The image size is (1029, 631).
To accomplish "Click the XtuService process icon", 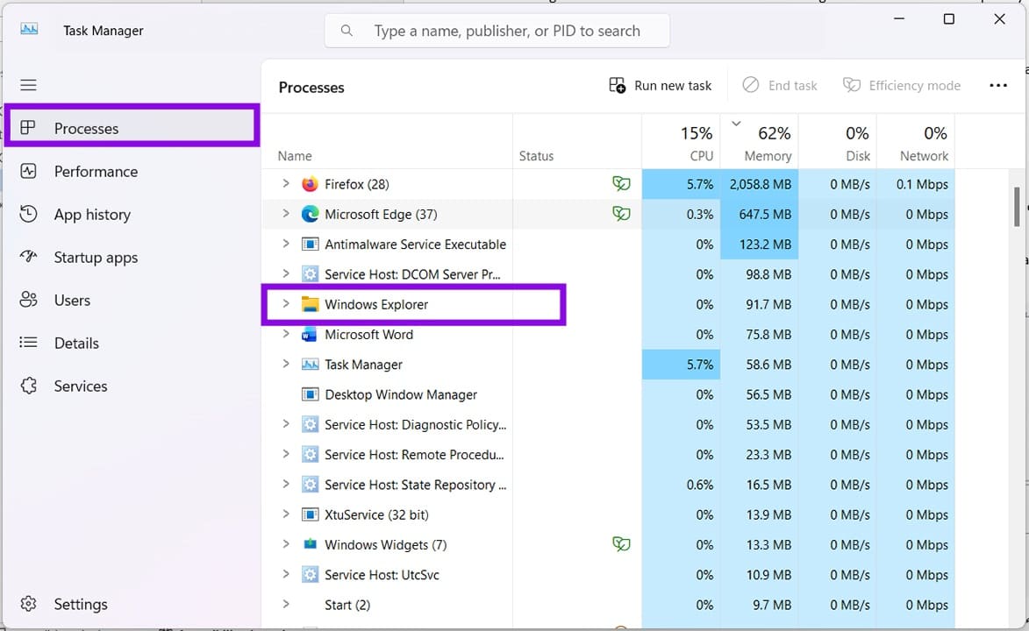I will click(x=310, y=515).
